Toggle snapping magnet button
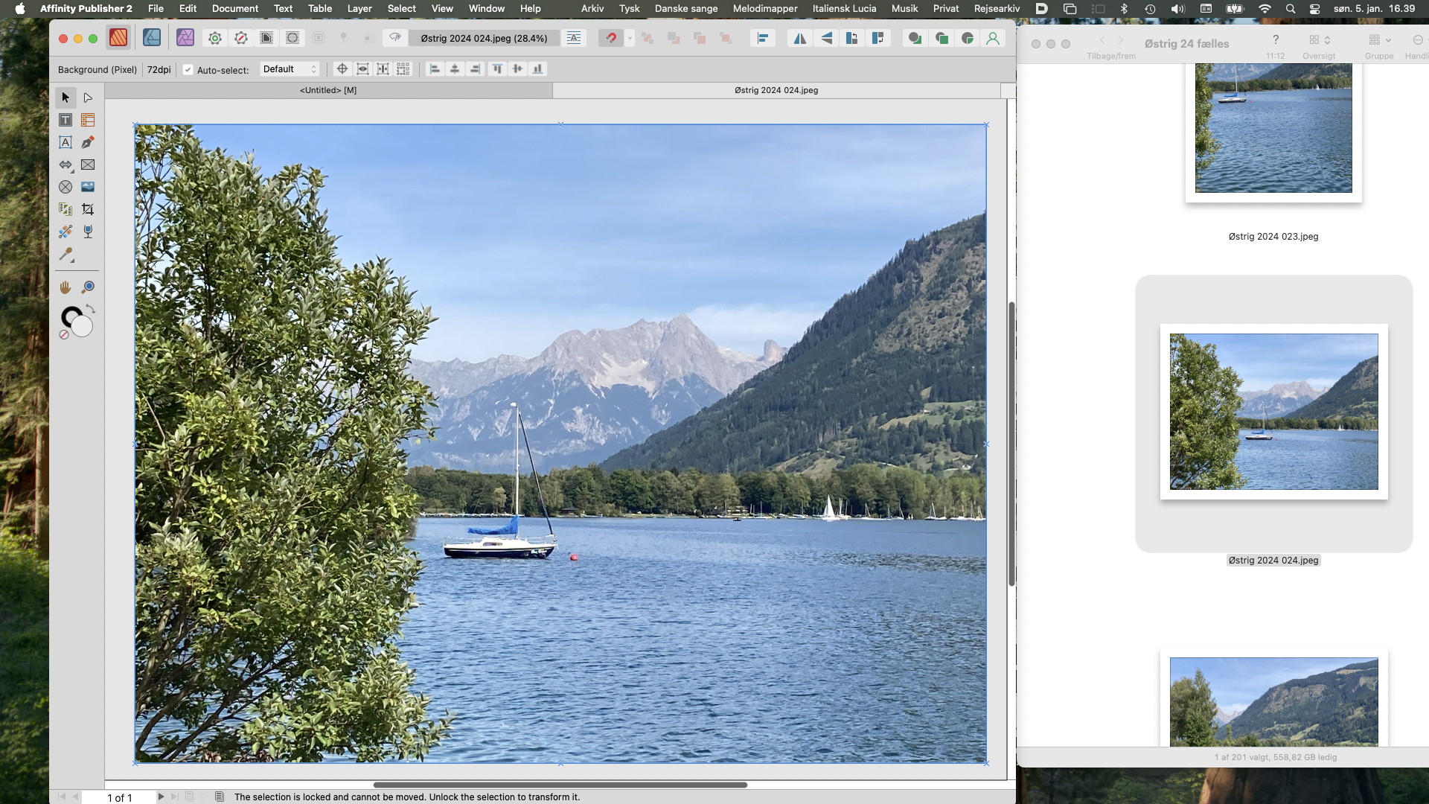 (x=611, y=38)
